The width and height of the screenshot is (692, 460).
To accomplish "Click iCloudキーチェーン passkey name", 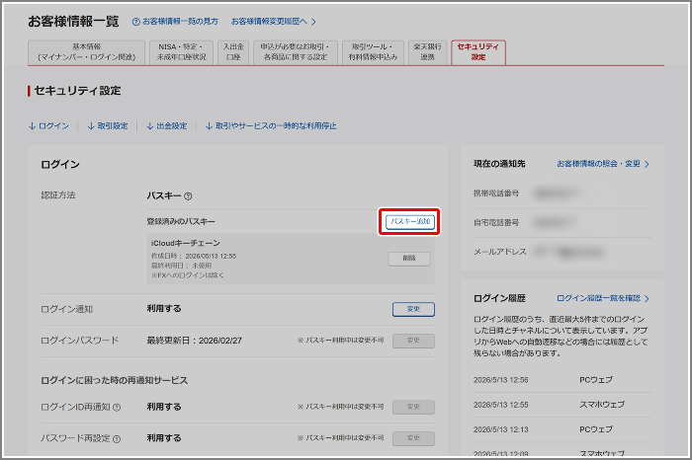I will click(x=186, y=243).
